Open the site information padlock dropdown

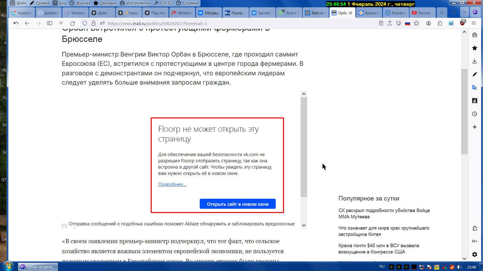(93, 23)
